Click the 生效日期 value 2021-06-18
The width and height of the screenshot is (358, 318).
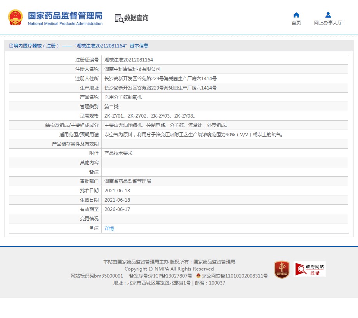click(x=117, y=200)
